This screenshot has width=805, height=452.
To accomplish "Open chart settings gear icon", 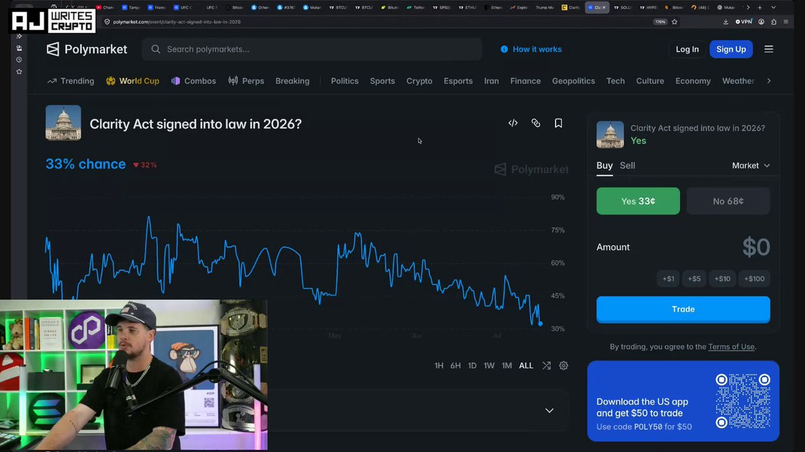I will (x=563, y=366).
